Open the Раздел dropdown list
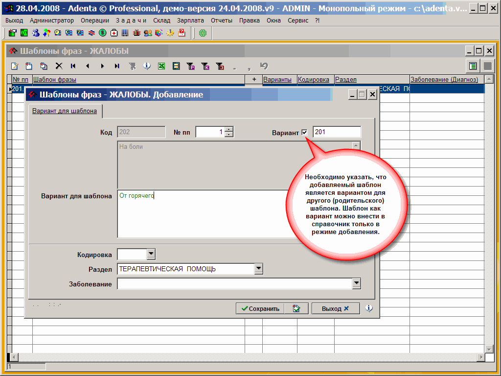This screenshot has height=376, width=501. [258, 269]
